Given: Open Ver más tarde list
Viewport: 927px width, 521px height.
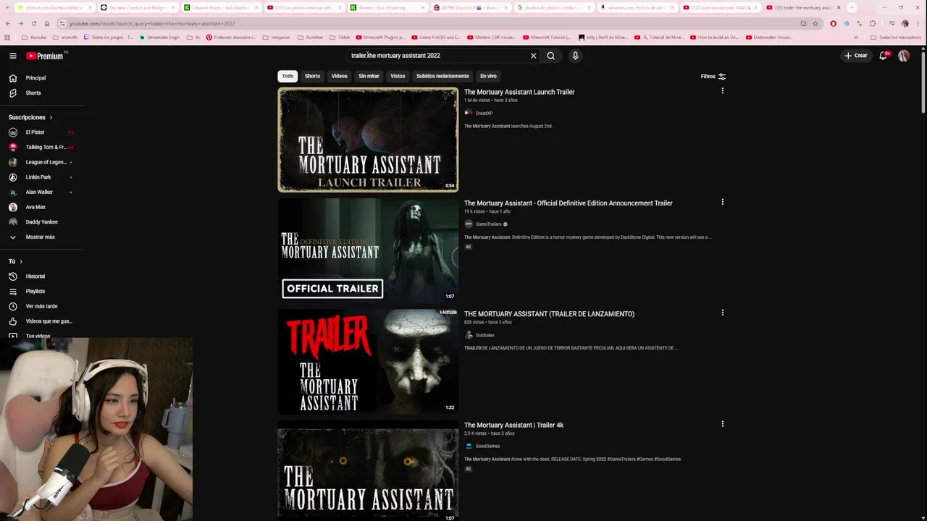Looking at the screenshot, I should [42, 306].
